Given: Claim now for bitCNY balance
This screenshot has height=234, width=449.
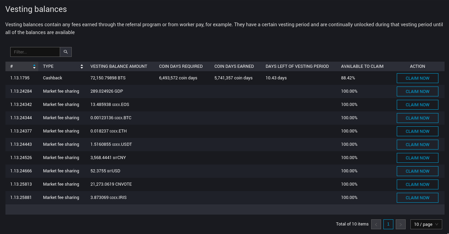Looking at the screenshot, I should [417, 158].
